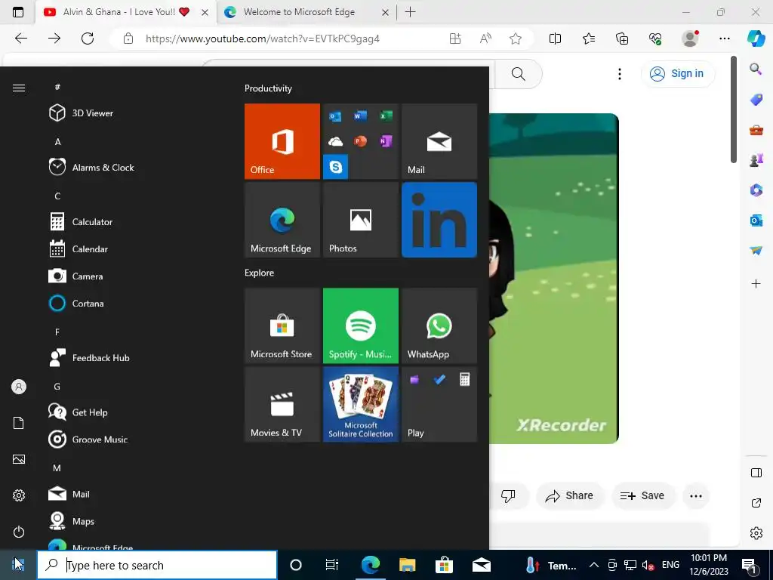Click the taskbar search box
This screenshot has height=580, width=773.
coord(157,565)
